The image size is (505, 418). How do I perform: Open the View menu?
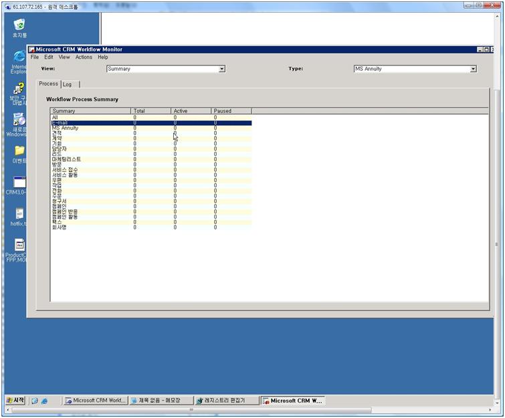(x=64, y=57)
